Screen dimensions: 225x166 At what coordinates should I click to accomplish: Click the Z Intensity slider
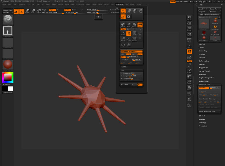pyautogui.click(x=72, y=12)
